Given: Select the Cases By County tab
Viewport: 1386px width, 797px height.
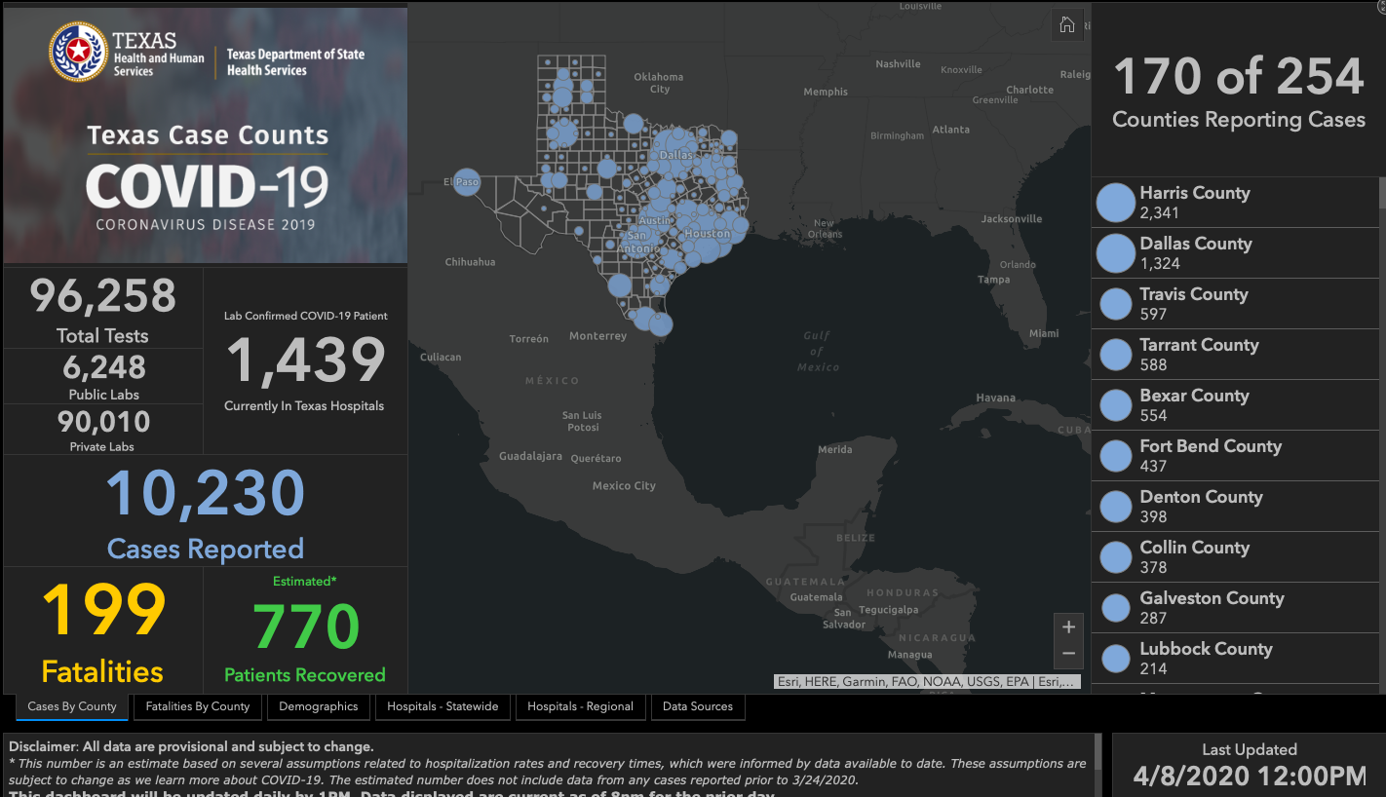Looking at the screenshot, I should point(72,706).
